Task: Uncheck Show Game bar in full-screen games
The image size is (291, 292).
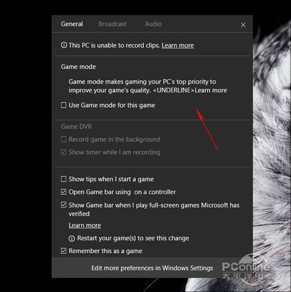Action: (64, 205)
